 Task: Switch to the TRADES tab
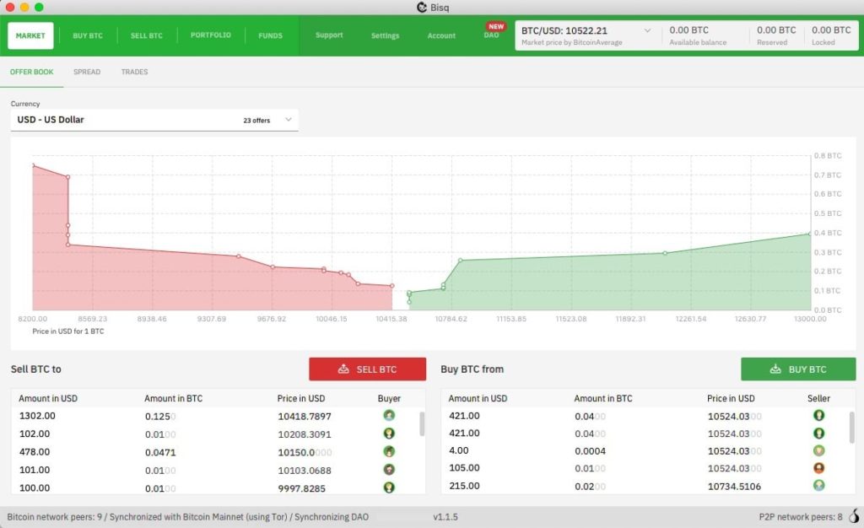[x=134, y=73]
